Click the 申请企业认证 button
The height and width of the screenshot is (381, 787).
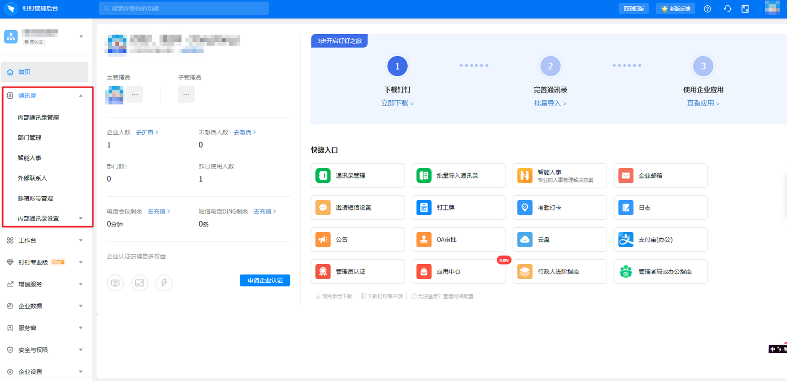click(x=265, y=280)
